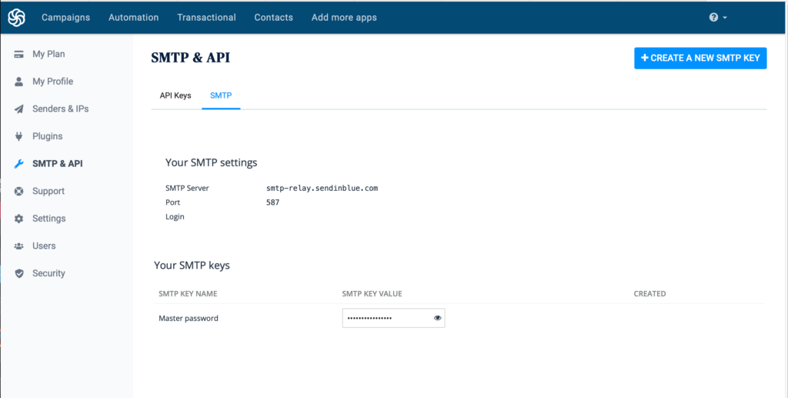Screen dimensions: 788x398
Task: Click the SMTP Server label
Action: click(x=187, y=189)
